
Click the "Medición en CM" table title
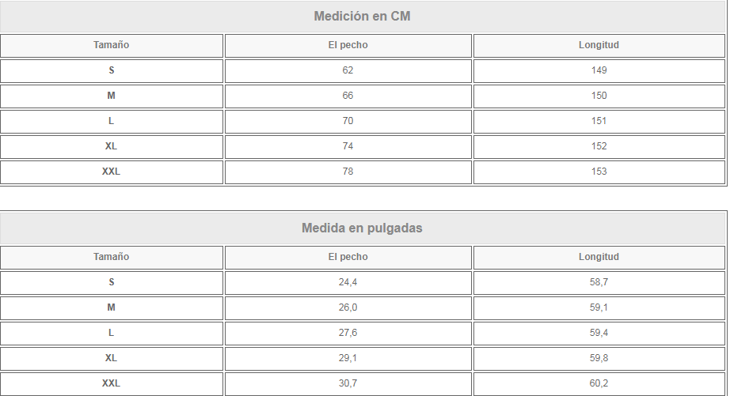click(x=362, y=17)
